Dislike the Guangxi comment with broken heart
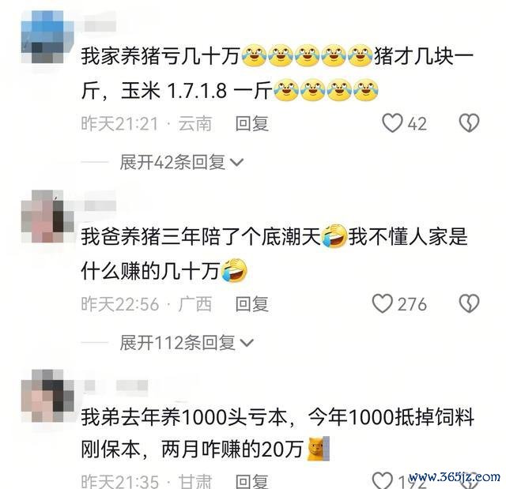 [x=469, y=303]
